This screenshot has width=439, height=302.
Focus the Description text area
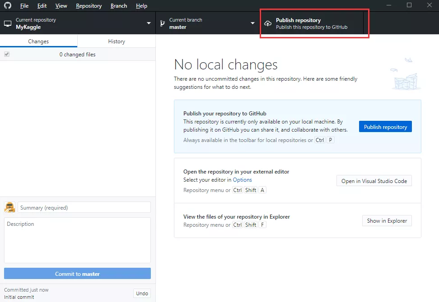77,240
